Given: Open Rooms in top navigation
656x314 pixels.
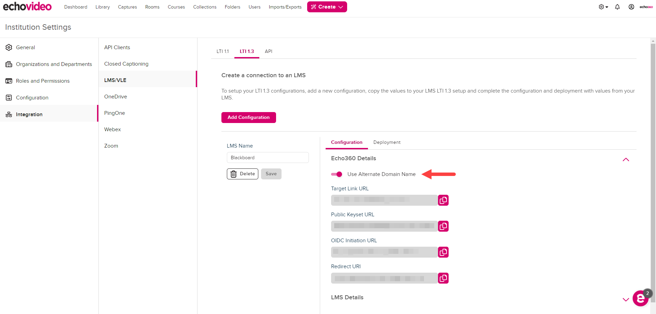Looking at the screenshot, I should (152, 7).
